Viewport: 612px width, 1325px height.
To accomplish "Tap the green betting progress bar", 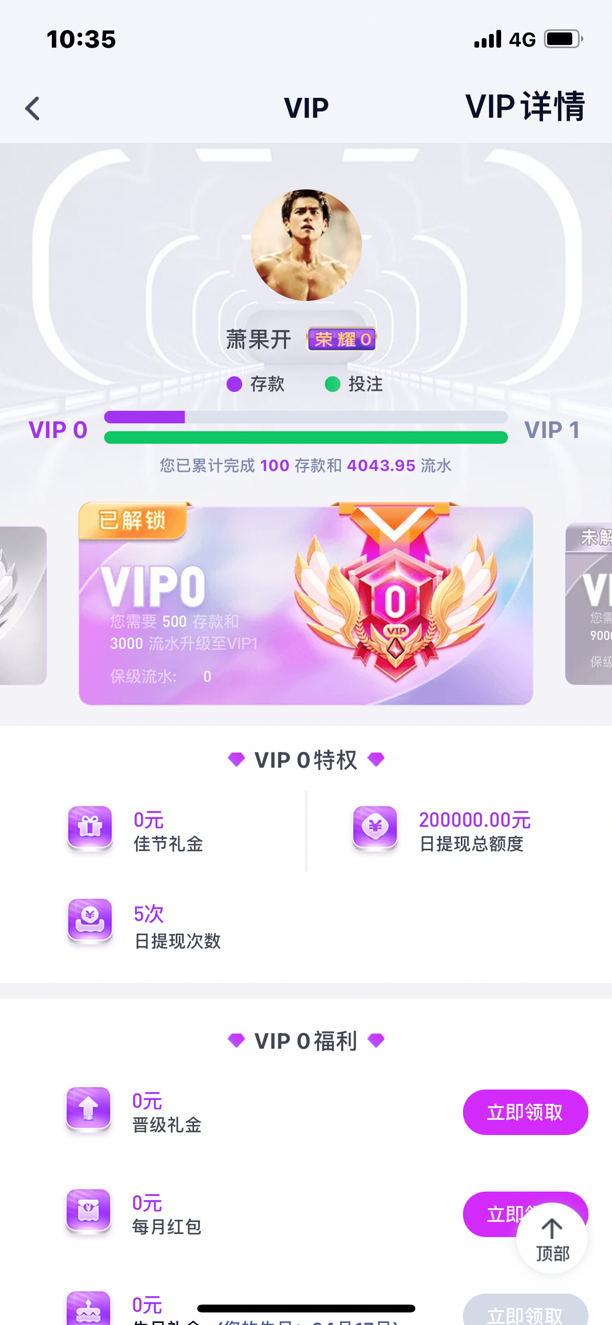I will tap(306, 437).
